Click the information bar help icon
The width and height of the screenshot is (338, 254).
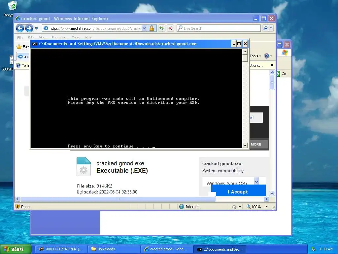(x=18, y=65)
